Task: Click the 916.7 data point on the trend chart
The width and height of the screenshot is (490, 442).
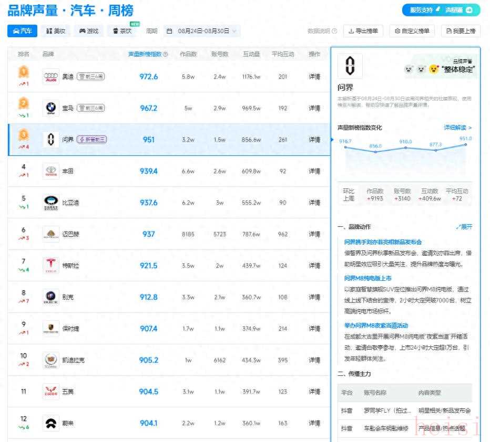Action: click(345, 147)
